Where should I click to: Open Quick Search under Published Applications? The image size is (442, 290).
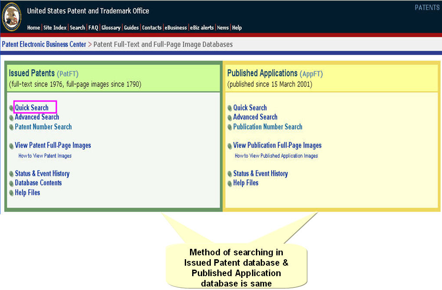pos(250,108)
